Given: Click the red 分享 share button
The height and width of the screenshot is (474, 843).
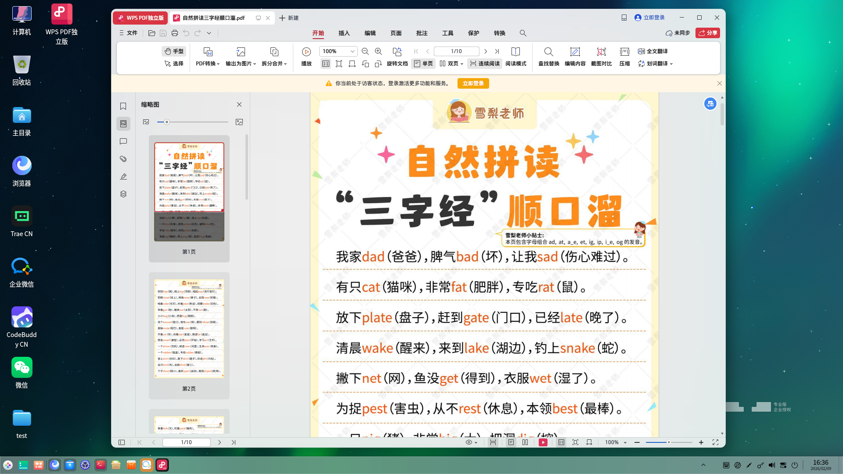Looking at the screenshot, I should pos(707,33).
